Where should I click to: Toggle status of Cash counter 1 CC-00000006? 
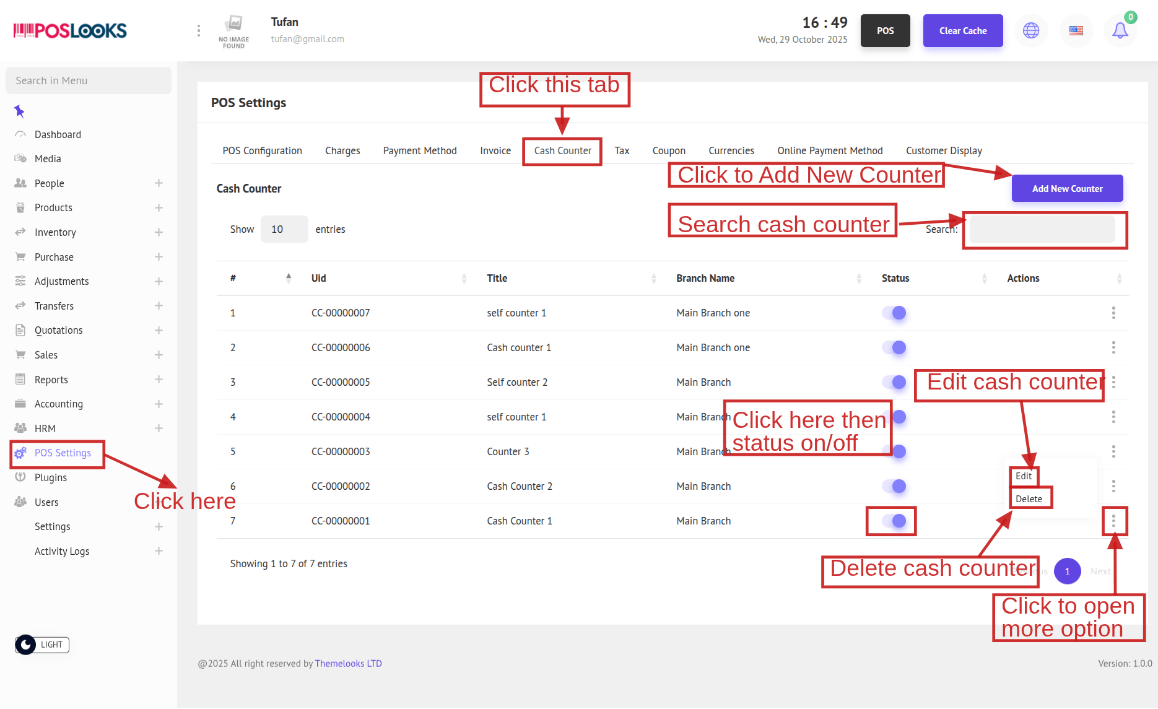894,347
